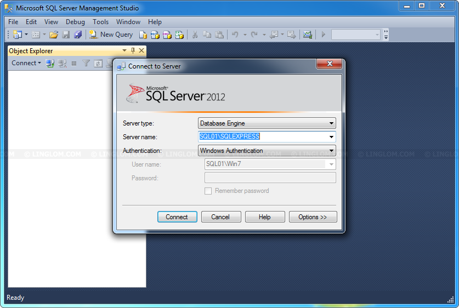Click the Stop square icon in Object Explorer
Image resolution: width=459 pixels, height=308 pixels.
[x=74, y=63]
